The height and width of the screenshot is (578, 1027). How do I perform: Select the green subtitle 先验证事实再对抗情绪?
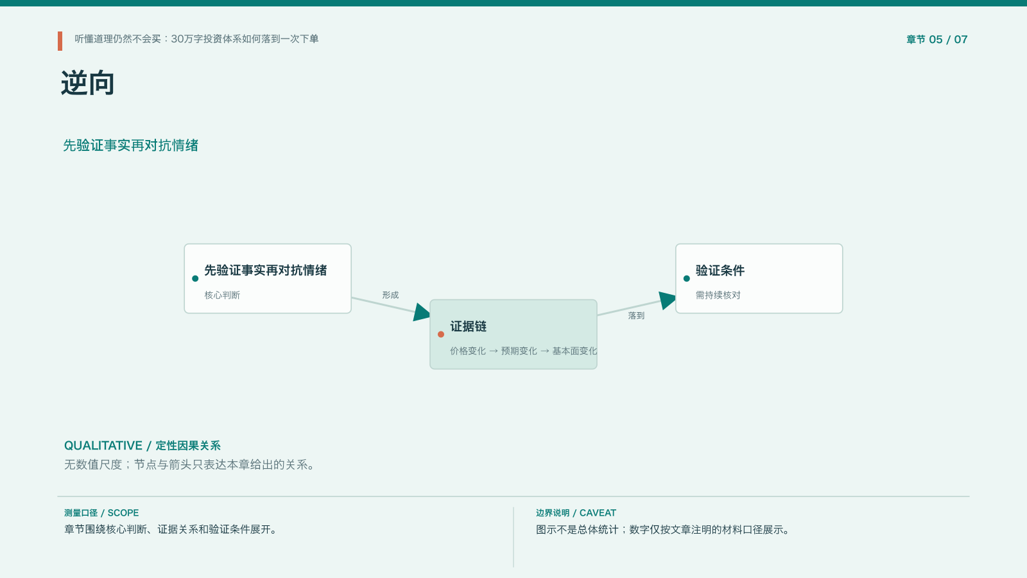(131, 146)
